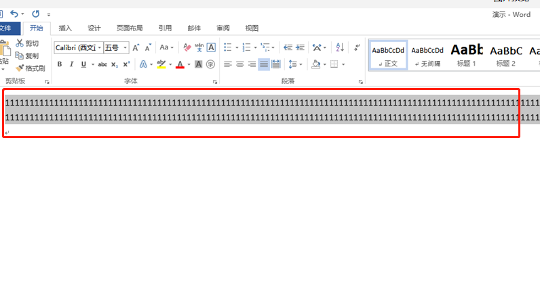Click the bullet list icon
The image size is (540, 304).
pyautogui.click(x=228, y=47)
